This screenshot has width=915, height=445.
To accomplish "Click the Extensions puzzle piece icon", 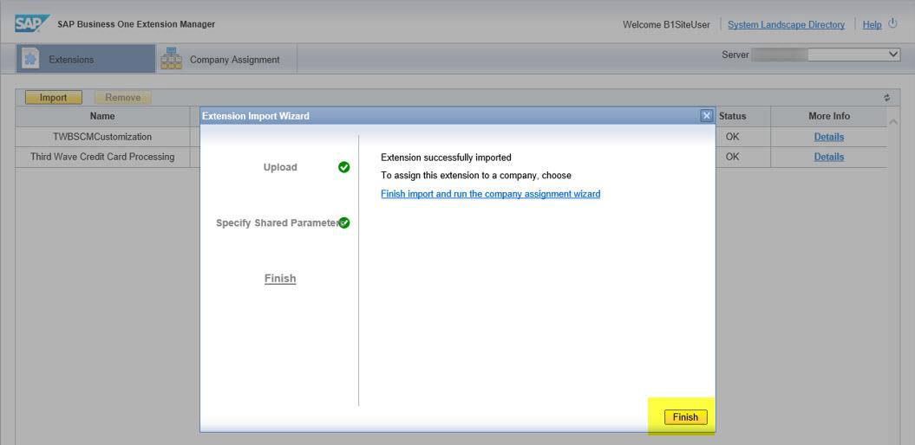I will [x=31, y=59].
